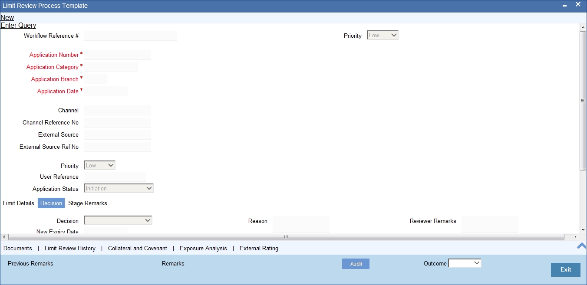Screen dimensions: 587x285
Task: Open the Outcome dropdown
Action: click(x=465, y=263)
